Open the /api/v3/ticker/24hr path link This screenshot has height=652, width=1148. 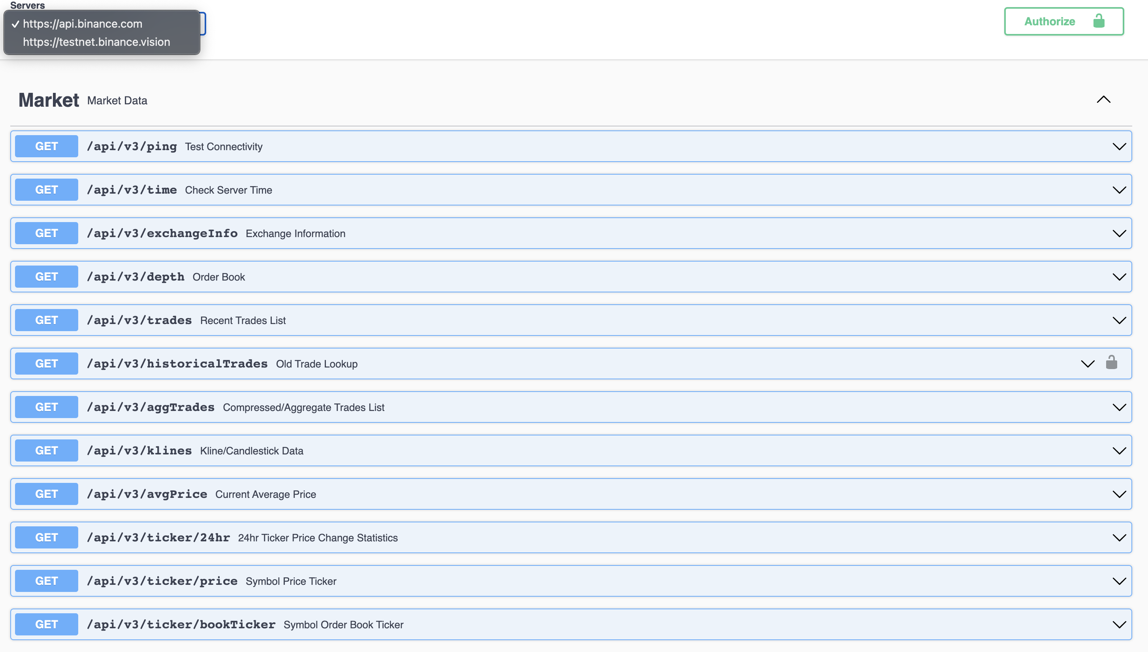[158, 537]
